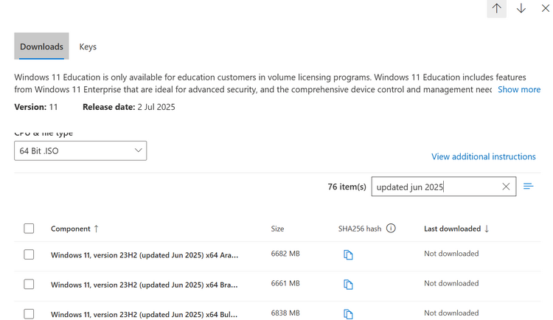This screenshot has width=553, height=320.
Task: Check the 23H2 x64 Bra... row
Action: [29, 284]
